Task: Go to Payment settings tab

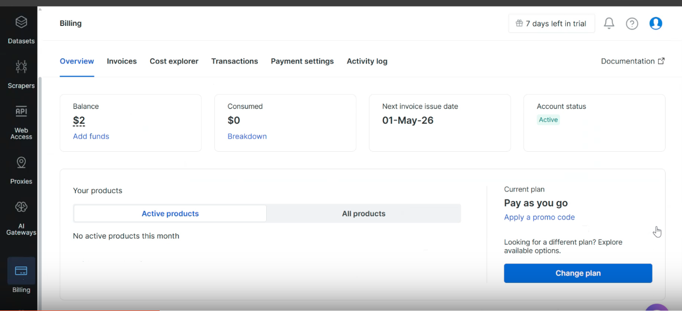Action: coord(302,61)
